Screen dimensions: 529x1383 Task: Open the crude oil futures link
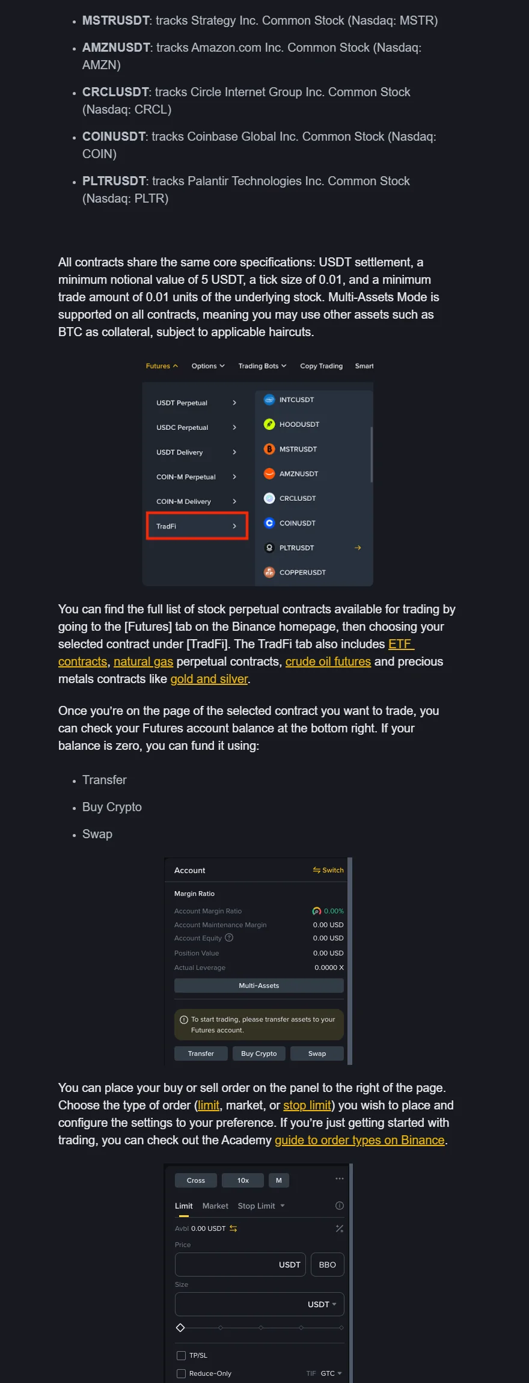point(328,661)
